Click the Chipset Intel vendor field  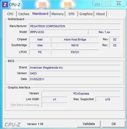(x=40, y=39)
